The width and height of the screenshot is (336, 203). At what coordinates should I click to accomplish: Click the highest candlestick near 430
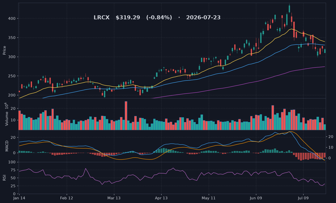coord(289,9)
